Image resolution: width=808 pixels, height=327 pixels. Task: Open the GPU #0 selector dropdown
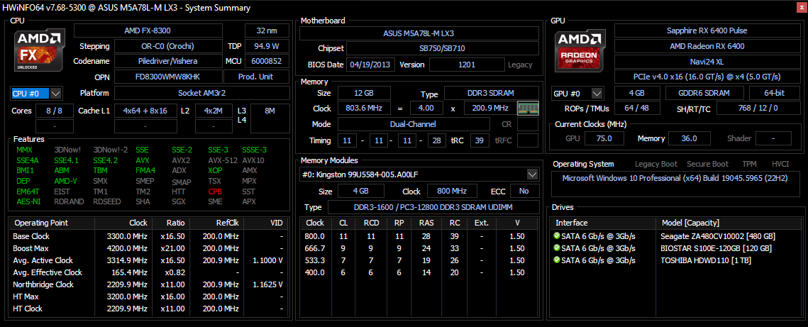(597, 93)
